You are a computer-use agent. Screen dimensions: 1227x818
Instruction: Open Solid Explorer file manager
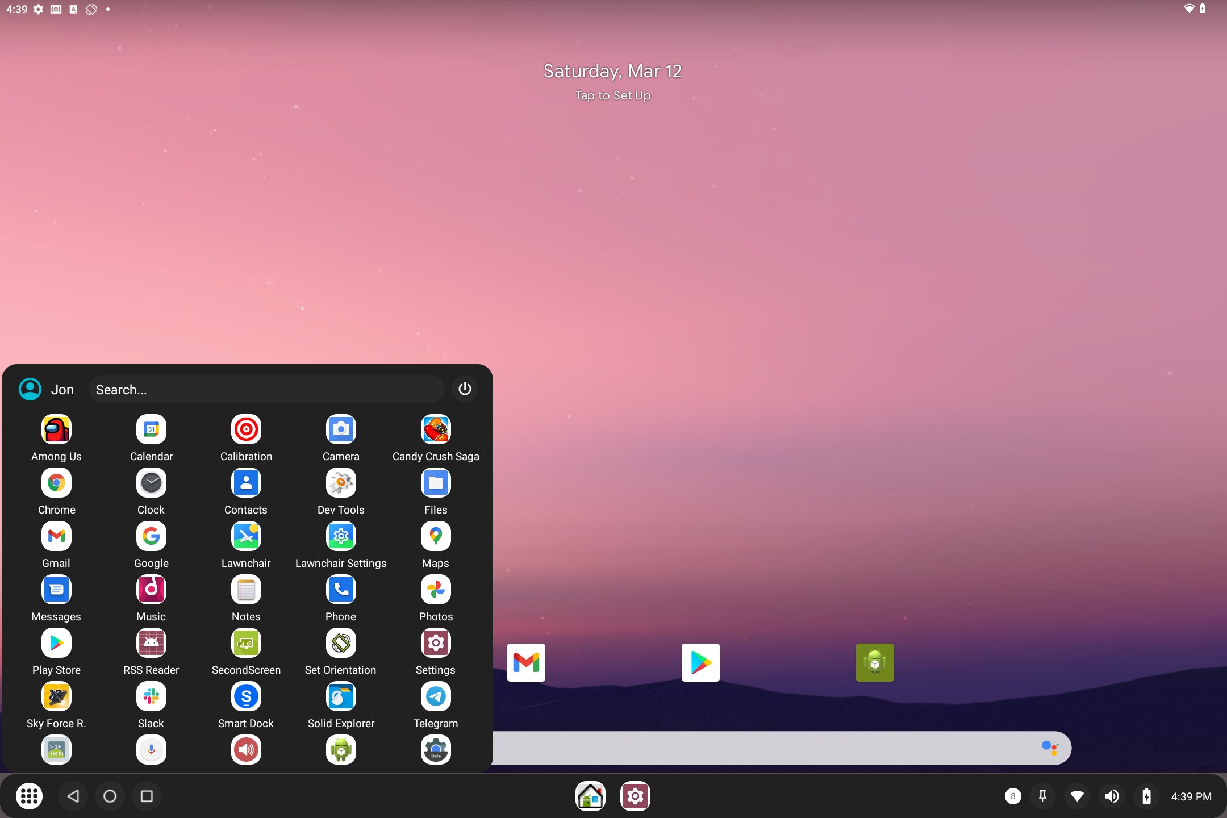(x=340, y=696)
